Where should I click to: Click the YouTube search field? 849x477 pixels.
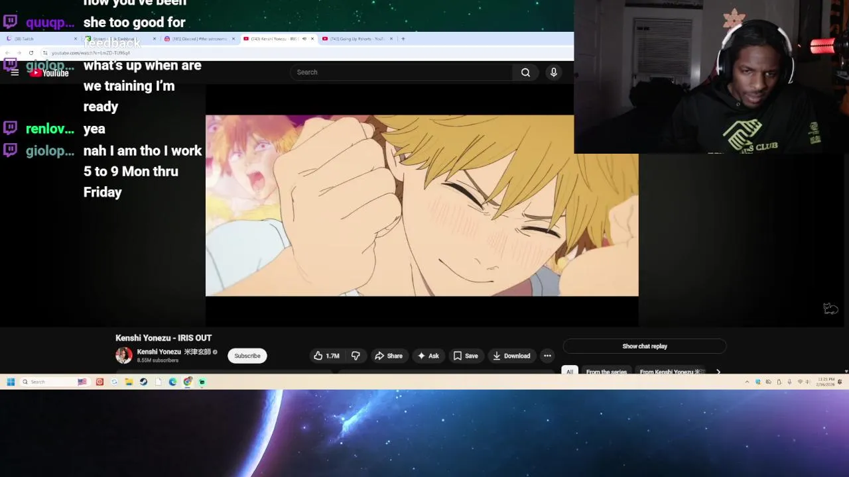click(401, 72)
